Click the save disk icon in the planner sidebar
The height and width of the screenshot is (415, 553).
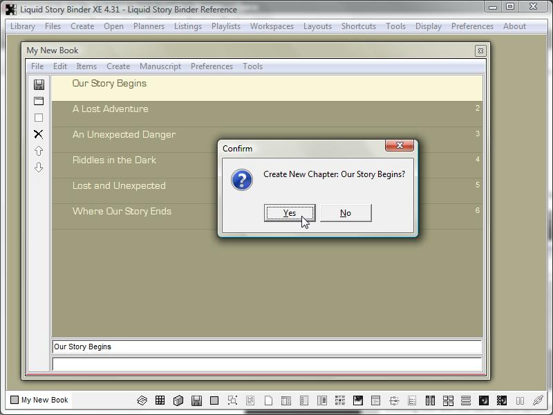39,84
